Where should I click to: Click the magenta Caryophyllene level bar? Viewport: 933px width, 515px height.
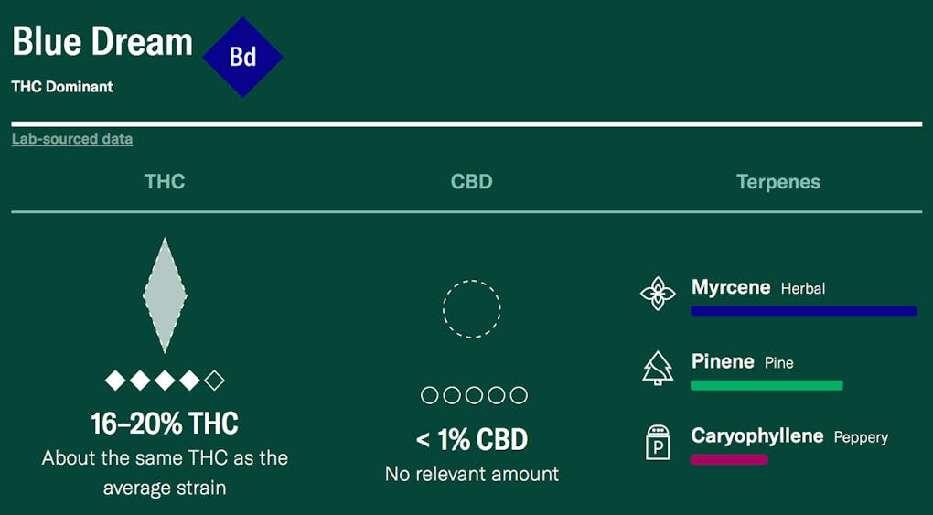(729, 459)
